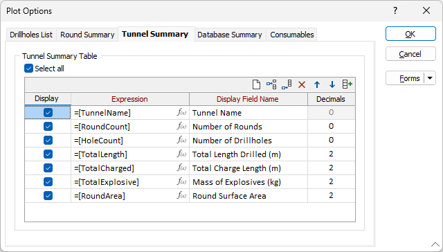
Task: Toggle Display checkbox for Mass of Explosives
Action: coord(48,181)
